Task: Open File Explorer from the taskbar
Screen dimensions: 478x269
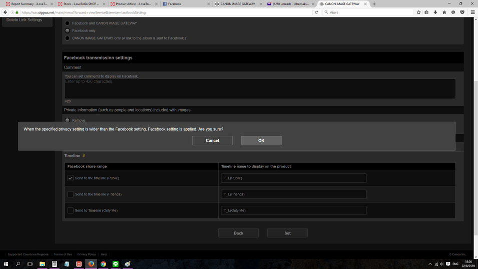Action: click(42, 264)
